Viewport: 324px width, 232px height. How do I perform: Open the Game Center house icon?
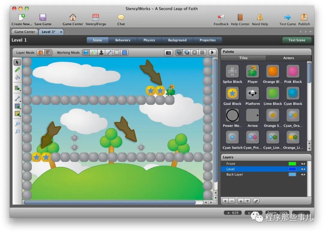(x=73, y=17)
